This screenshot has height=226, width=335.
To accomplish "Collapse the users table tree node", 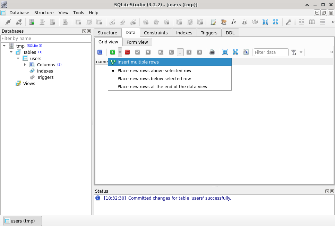I will click(18, 58).
